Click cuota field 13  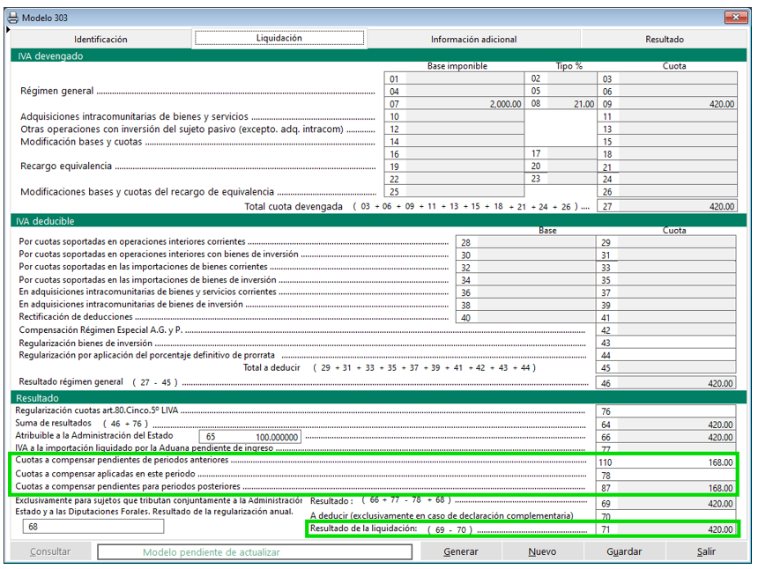pyautogui.click(x=667, y=129)
